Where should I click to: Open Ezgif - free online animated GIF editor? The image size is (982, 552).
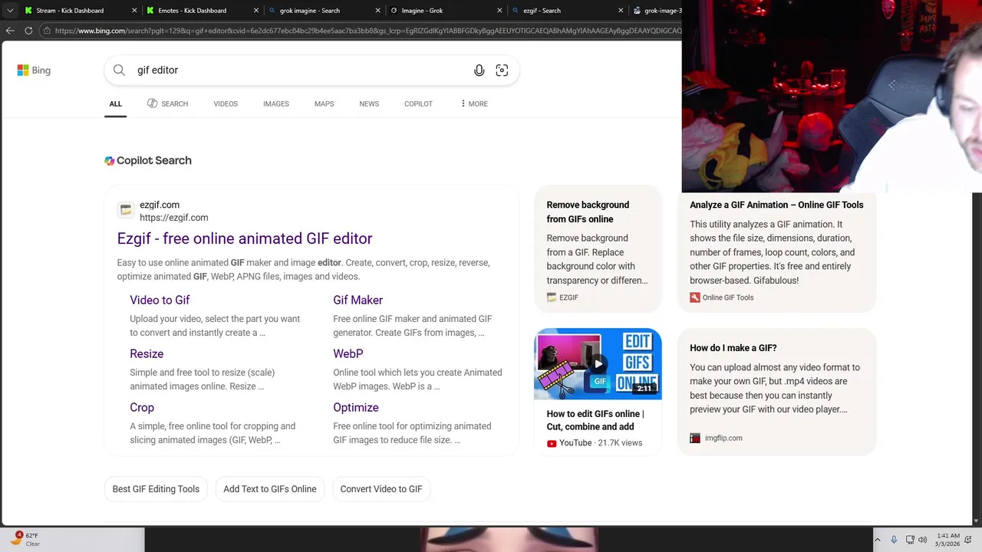point(245,238)
